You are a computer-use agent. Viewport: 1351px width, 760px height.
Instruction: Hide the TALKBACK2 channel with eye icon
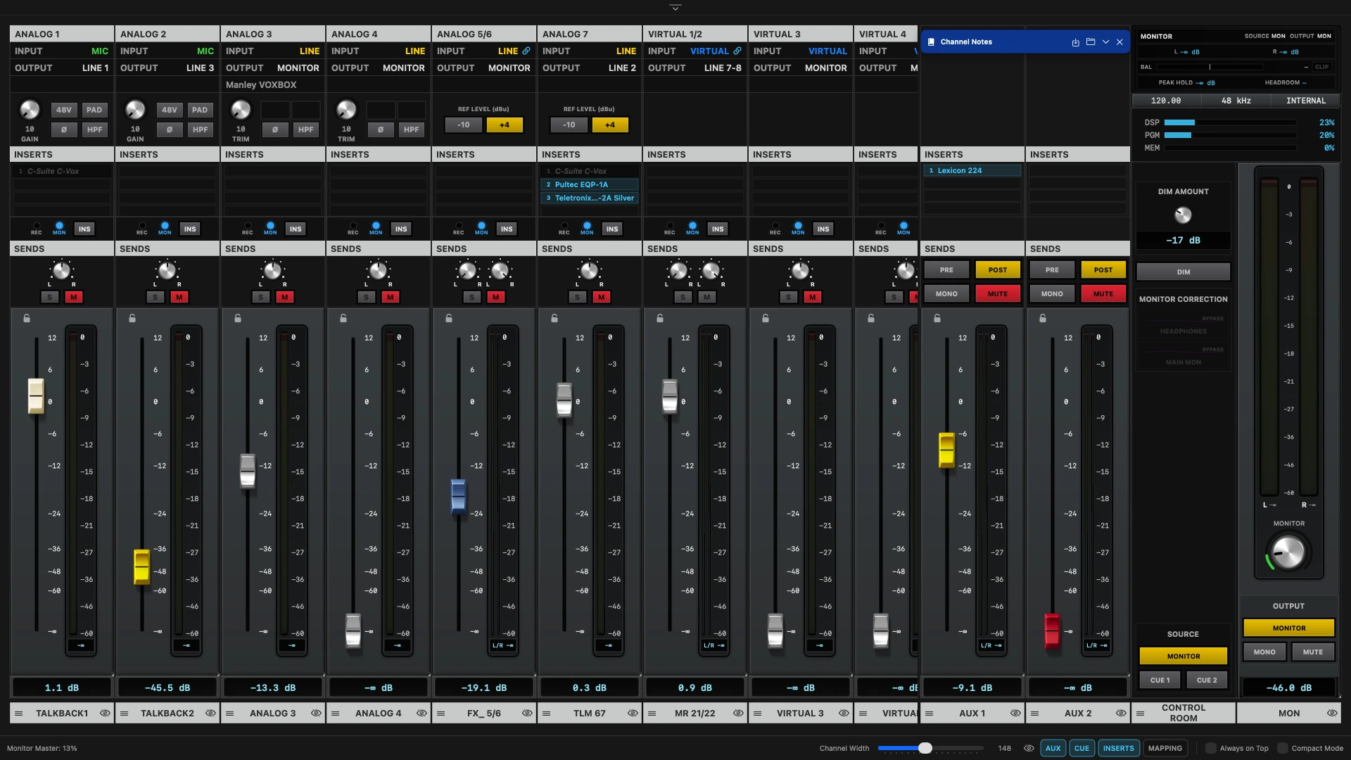pos(210,714)
